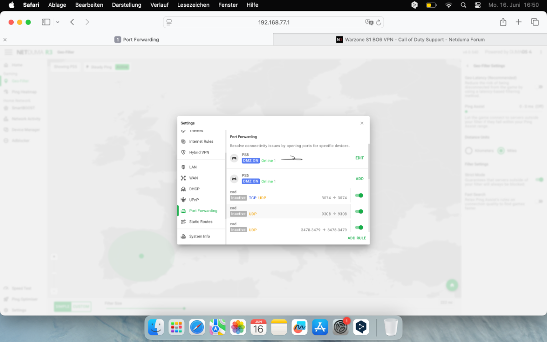The width and height of the screenshot is (547, 342).
Task: Go forward in Safari
Action: tap(87, 22)
